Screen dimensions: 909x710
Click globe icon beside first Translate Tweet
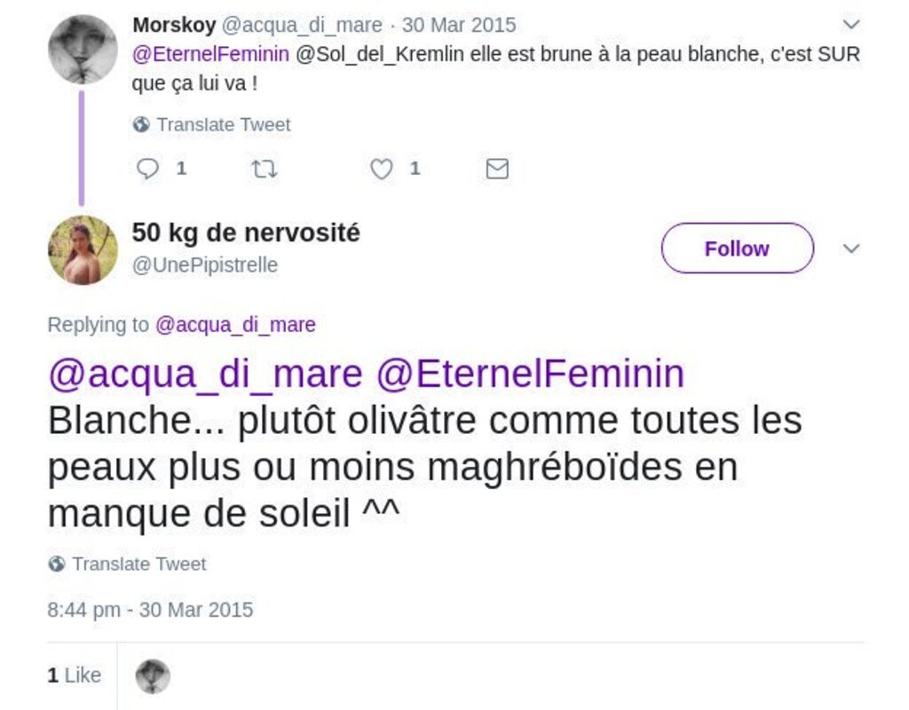(141, 125)
